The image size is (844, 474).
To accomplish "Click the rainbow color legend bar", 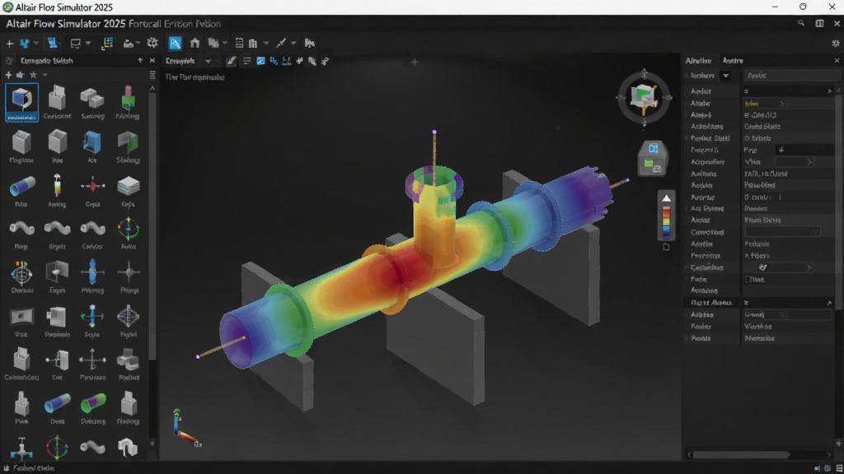I will tap(666, 222).
